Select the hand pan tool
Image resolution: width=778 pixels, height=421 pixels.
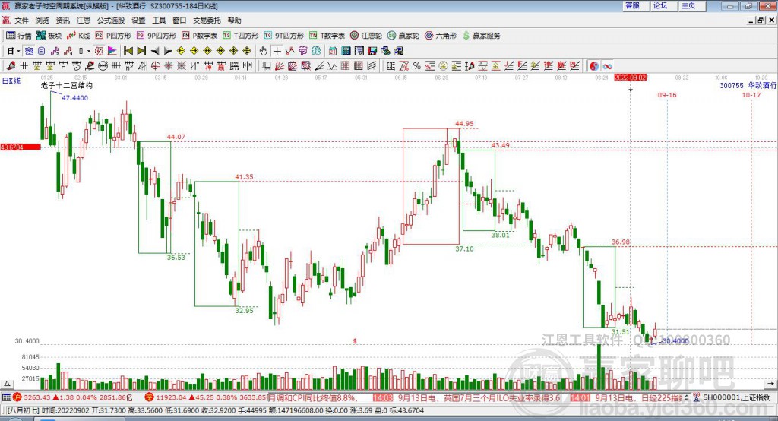click(x=264, y=51)
